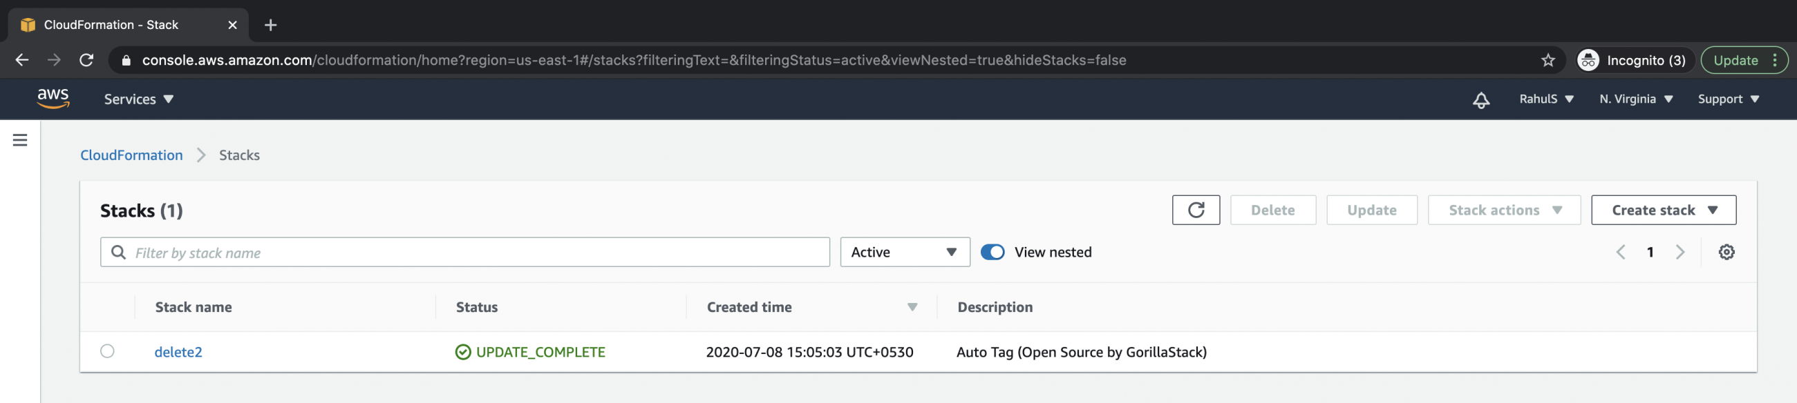
Task: Close the CloudFormation - Stack tab
Action: point(232,25)
